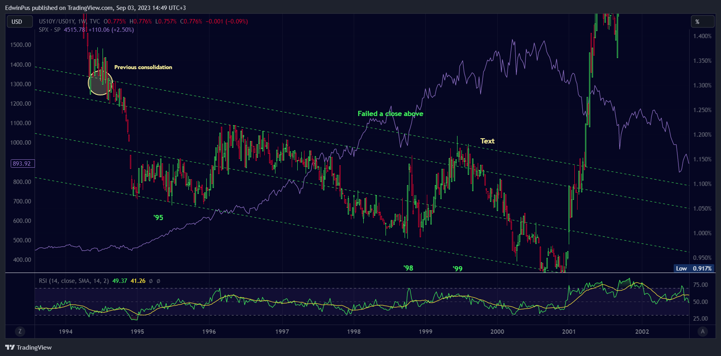Viewport: 721px width, 356px height.
Task: Click the 2000 time axis label
Action: pos(497,332)
